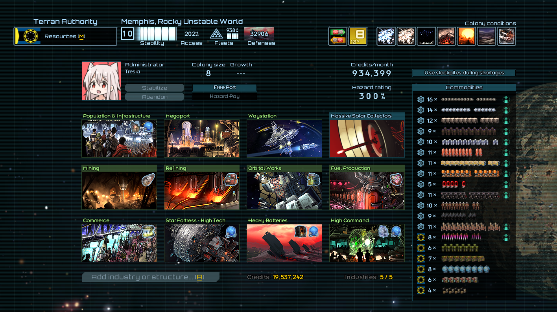Click the export arrow on 16x commodity row
The image size is (557, 312).
click(506, 100)
